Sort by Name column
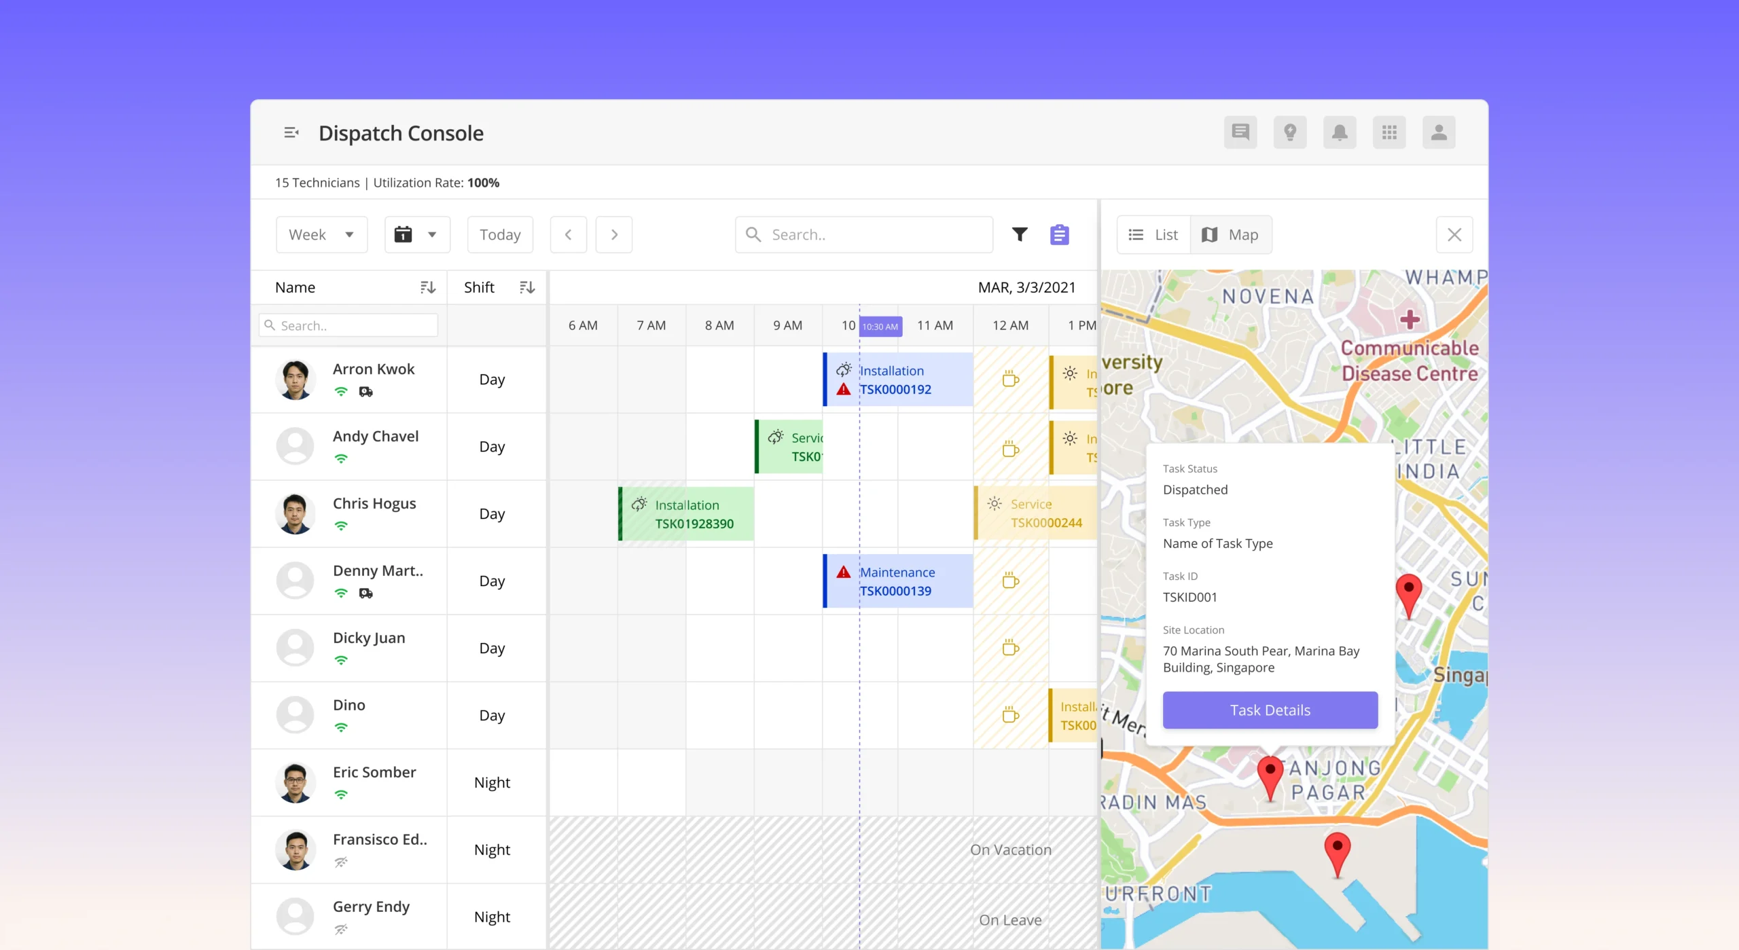The image size is (1739, 950). click(427, 287)
